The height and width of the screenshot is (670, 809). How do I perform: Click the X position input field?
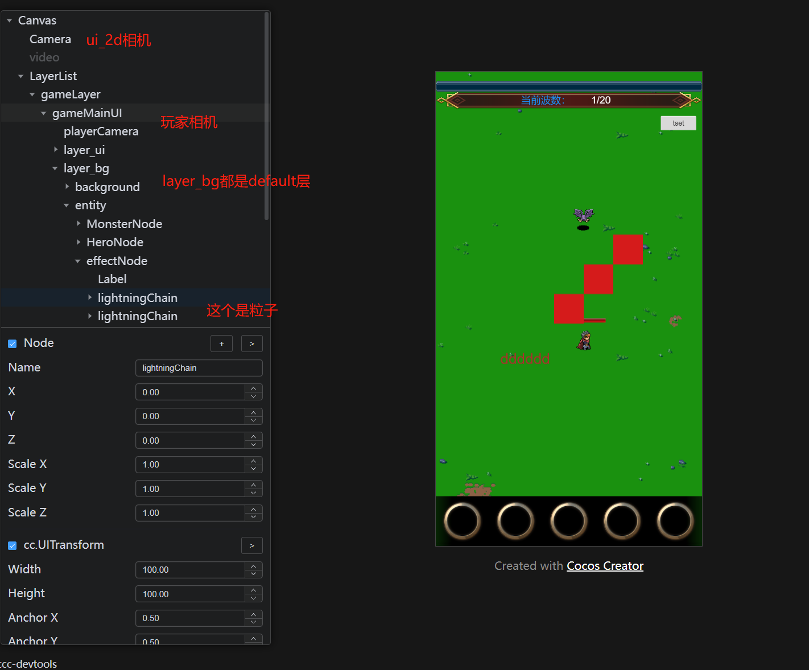coord(190,392)
